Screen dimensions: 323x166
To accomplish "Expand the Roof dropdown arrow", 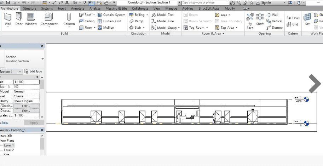I will click(x=94, y=15).
